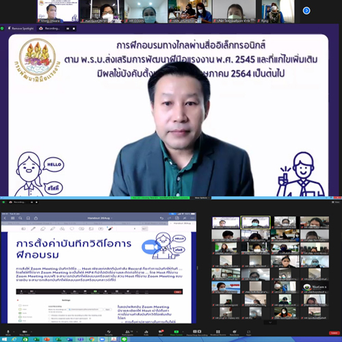Open the three-dots more menu in notes app
The image size is (342, 342).
click(192, 218)
